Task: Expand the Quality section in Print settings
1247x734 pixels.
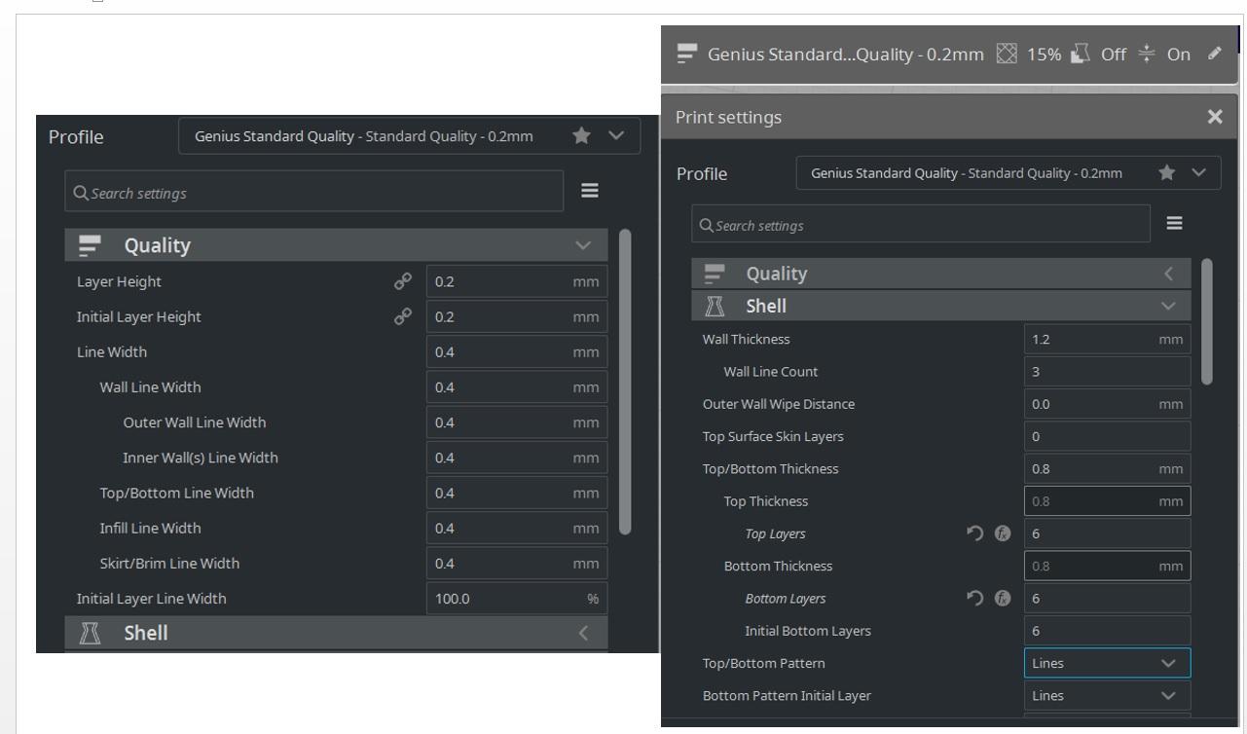Action: pyautogui.click(x=1169, y=274)
